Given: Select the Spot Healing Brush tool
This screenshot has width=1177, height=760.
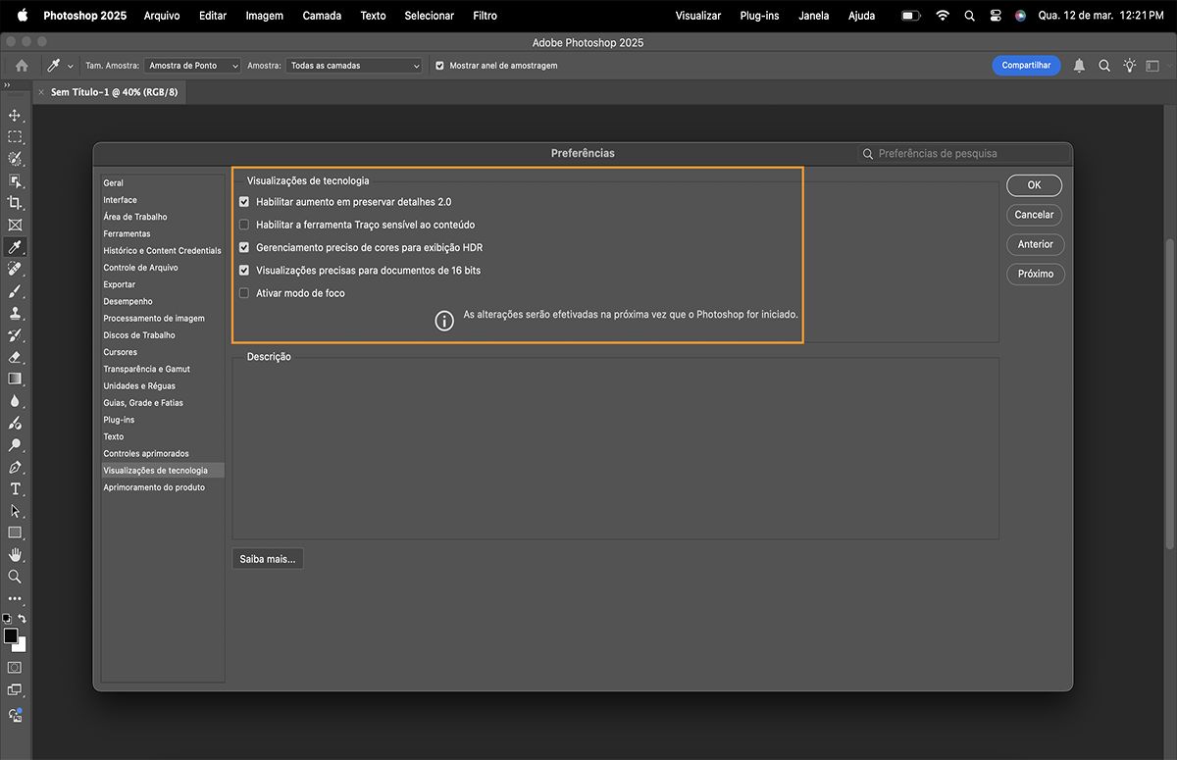Looking at the screenshot, I should tap(15, 269).
